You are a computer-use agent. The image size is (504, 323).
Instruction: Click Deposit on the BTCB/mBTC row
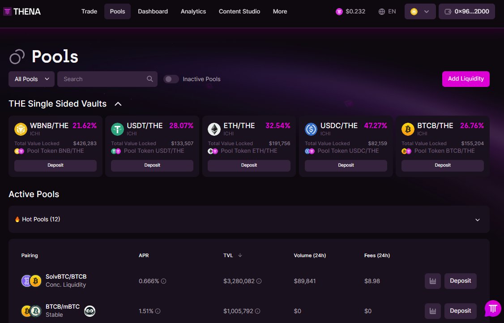point(460,311)
